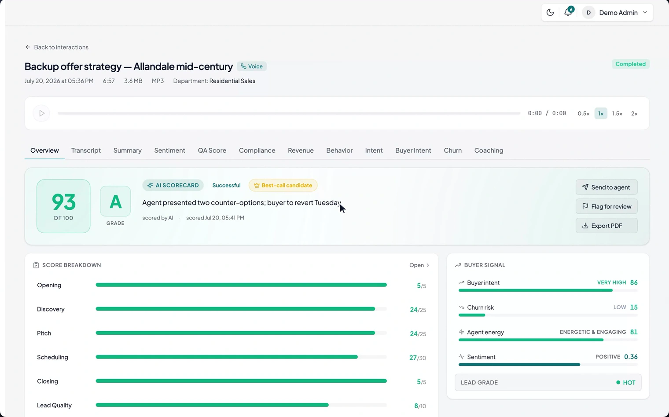Viewport: 669px width, 417px height.
Task: Click the call summary sentence
Action: point(242,203)
